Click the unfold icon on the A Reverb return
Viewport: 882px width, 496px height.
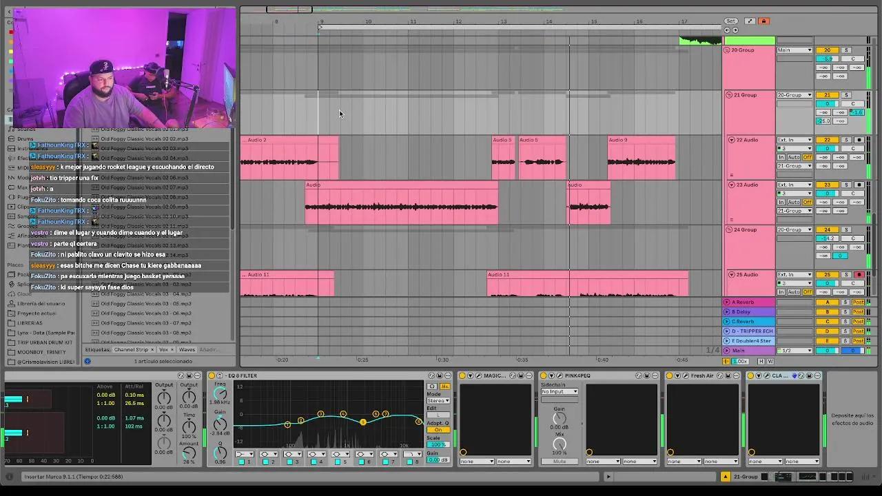(x=726, y=302)
